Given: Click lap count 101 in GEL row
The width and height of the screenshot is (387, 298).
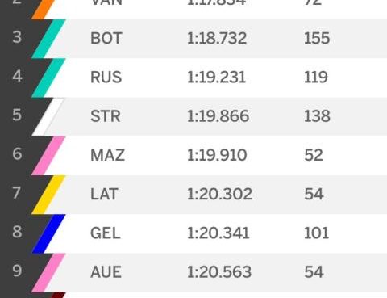Looking at the screenshot, I should 316,233.
